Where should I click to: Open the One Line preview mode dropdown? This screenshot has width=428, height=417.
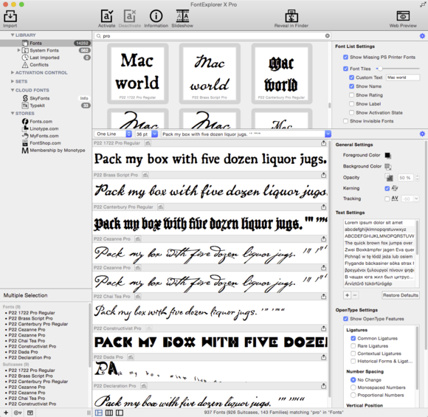click(113, 134)
